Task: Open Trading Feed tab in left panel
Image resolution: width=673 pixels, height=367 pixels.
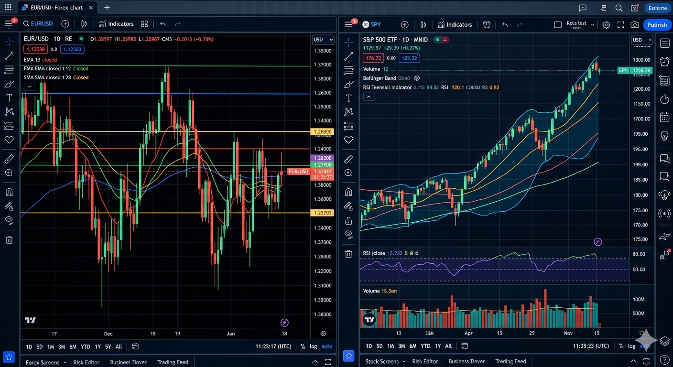Action: (x=173, y=362)
